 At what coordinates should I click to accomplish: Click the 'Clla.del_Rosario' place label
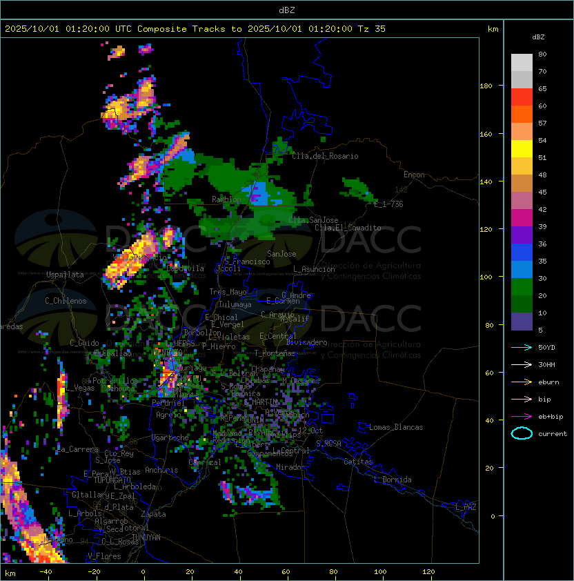coord(325,156)
